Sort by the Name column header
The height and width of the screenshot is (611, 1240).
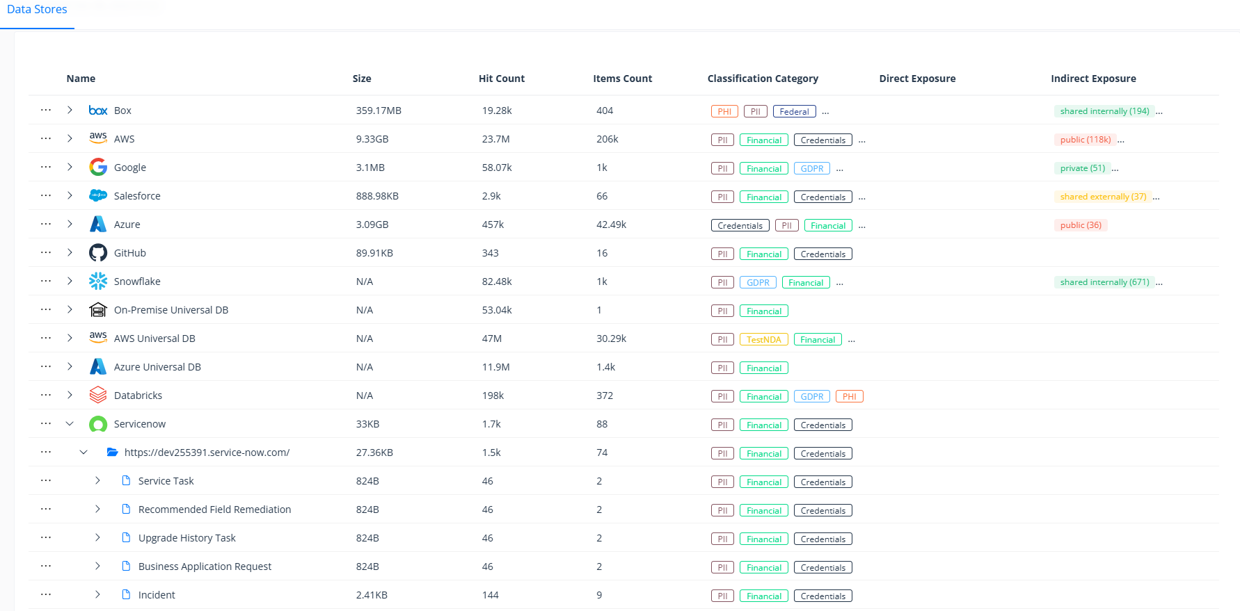(x=81, y=79)
